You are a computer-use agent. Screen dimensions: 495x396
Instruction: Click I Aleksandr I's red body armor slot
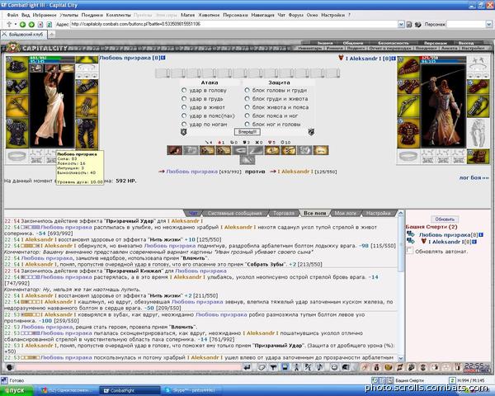tap(408, 133)
